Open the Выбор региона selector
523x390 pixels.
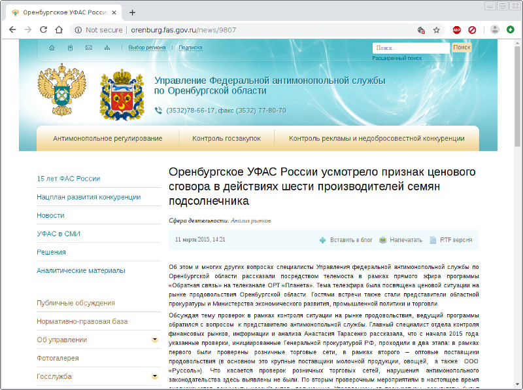click(x=147, y=48)
